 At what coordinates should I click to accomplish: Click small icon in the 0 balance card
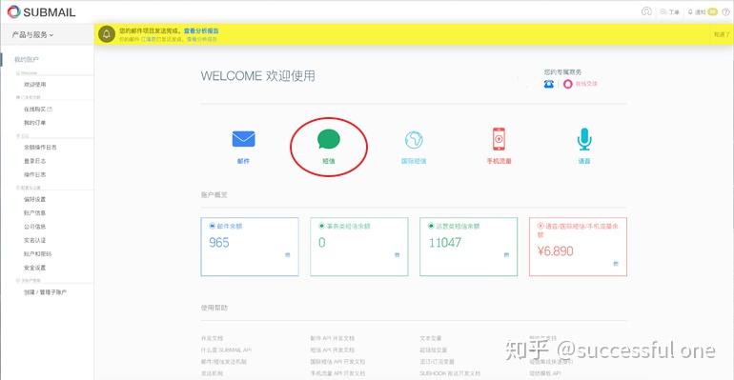(x=397, y=254)
